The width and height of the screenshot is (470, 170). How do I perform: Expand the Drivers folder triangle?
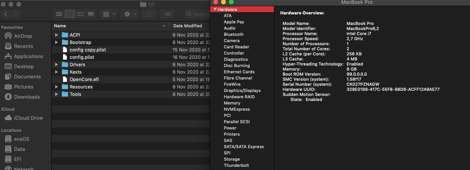click(56, 64)
